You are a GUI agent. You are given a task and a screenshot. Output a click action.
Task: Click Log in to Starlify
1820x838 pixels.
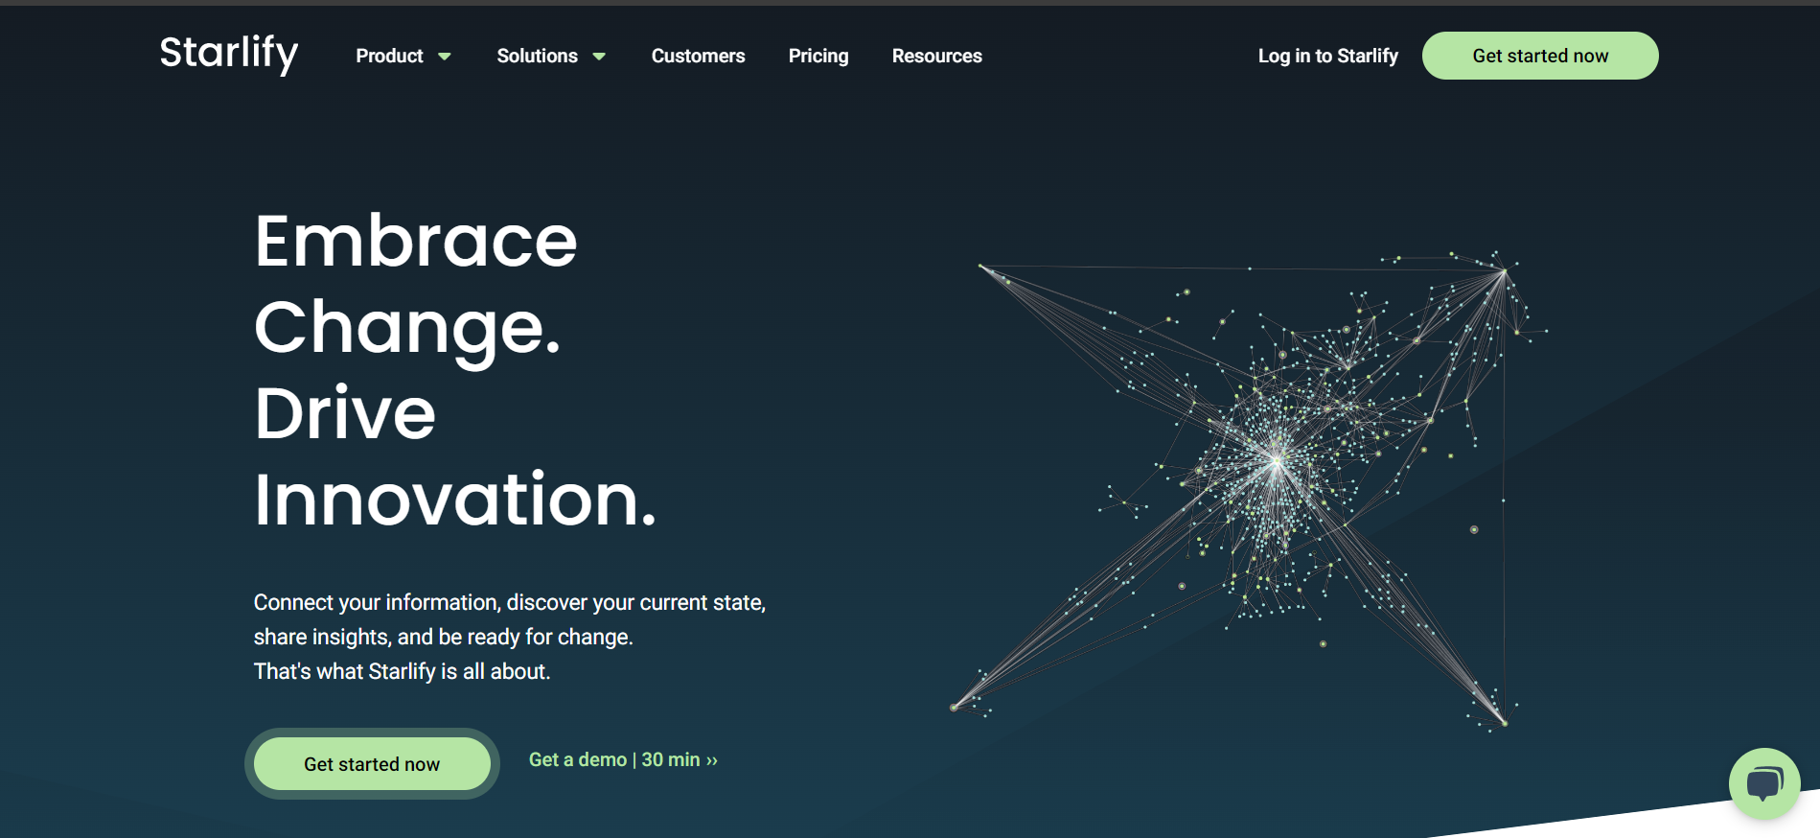pyautogui.click(x=1327, y=56)
